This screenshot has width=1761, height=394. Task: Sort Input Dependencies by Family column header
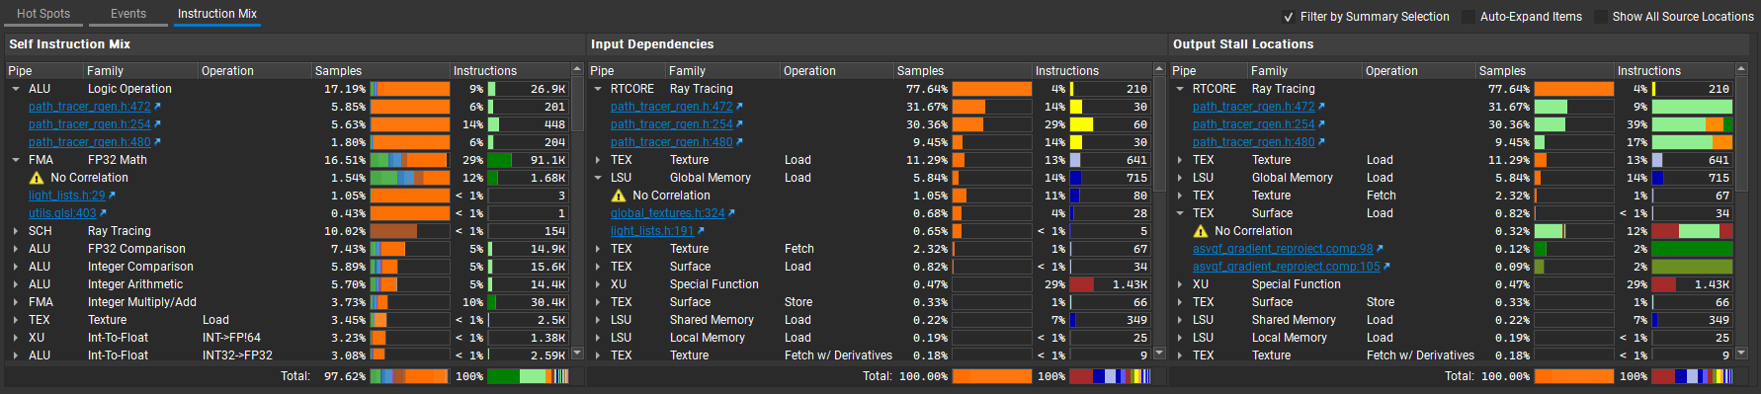click(722, 71)
